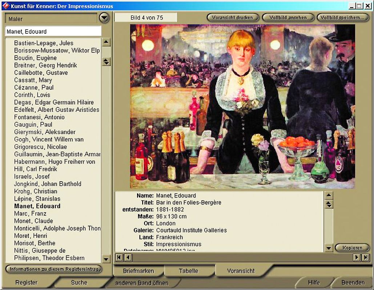
Task: Select Monet, Claude in painter list
Action: (x=33, y=221)
